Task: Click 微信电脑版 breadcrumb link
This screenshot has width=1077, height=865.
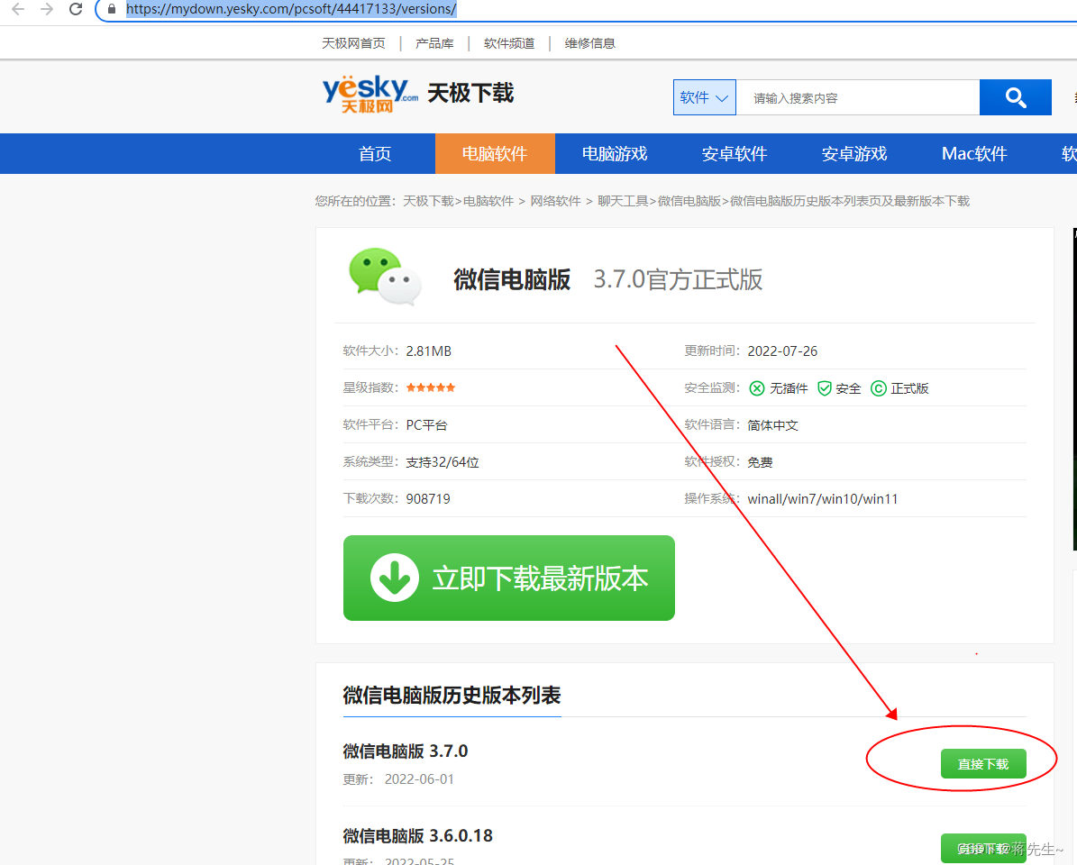Action: tap(689, 201)
